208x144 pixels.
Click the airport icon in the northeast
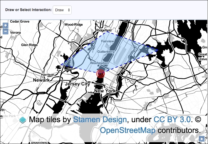coord(156,60)
